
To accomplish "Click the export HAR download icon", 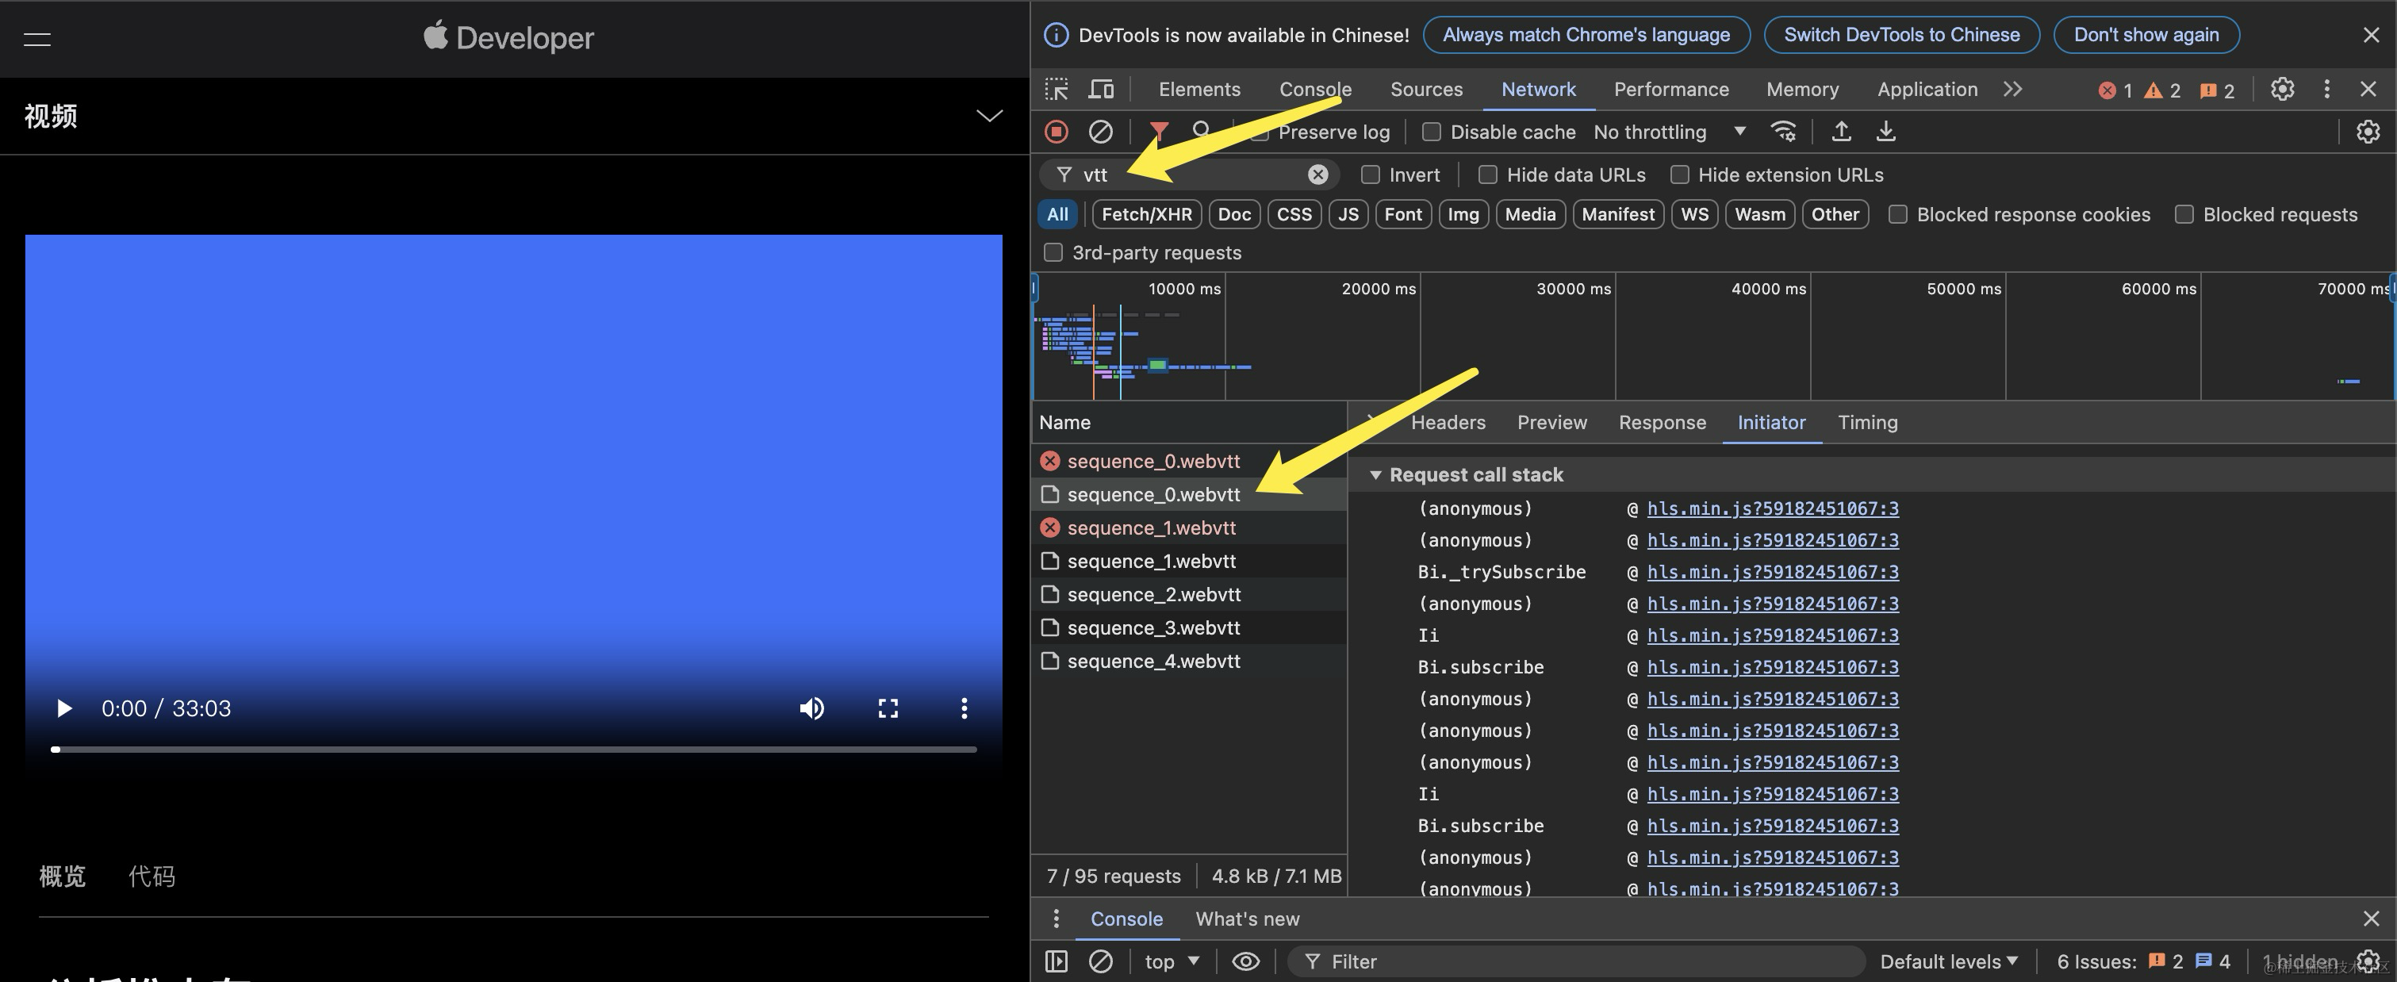I will (x=1885, y=132).
